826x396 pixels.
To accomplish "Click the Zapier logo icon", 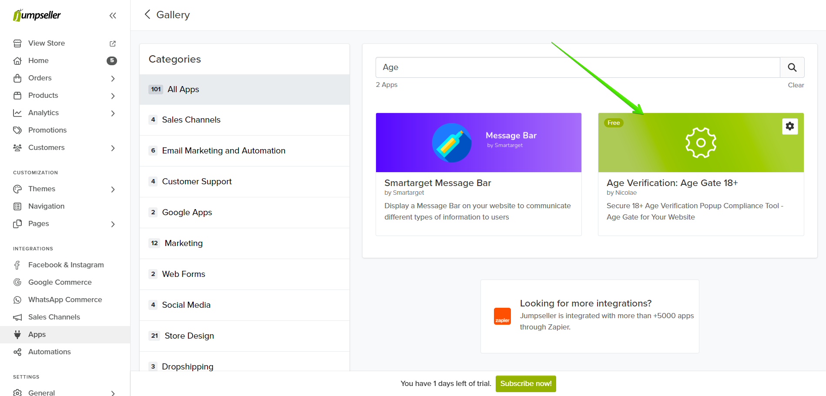I will 502,316.
